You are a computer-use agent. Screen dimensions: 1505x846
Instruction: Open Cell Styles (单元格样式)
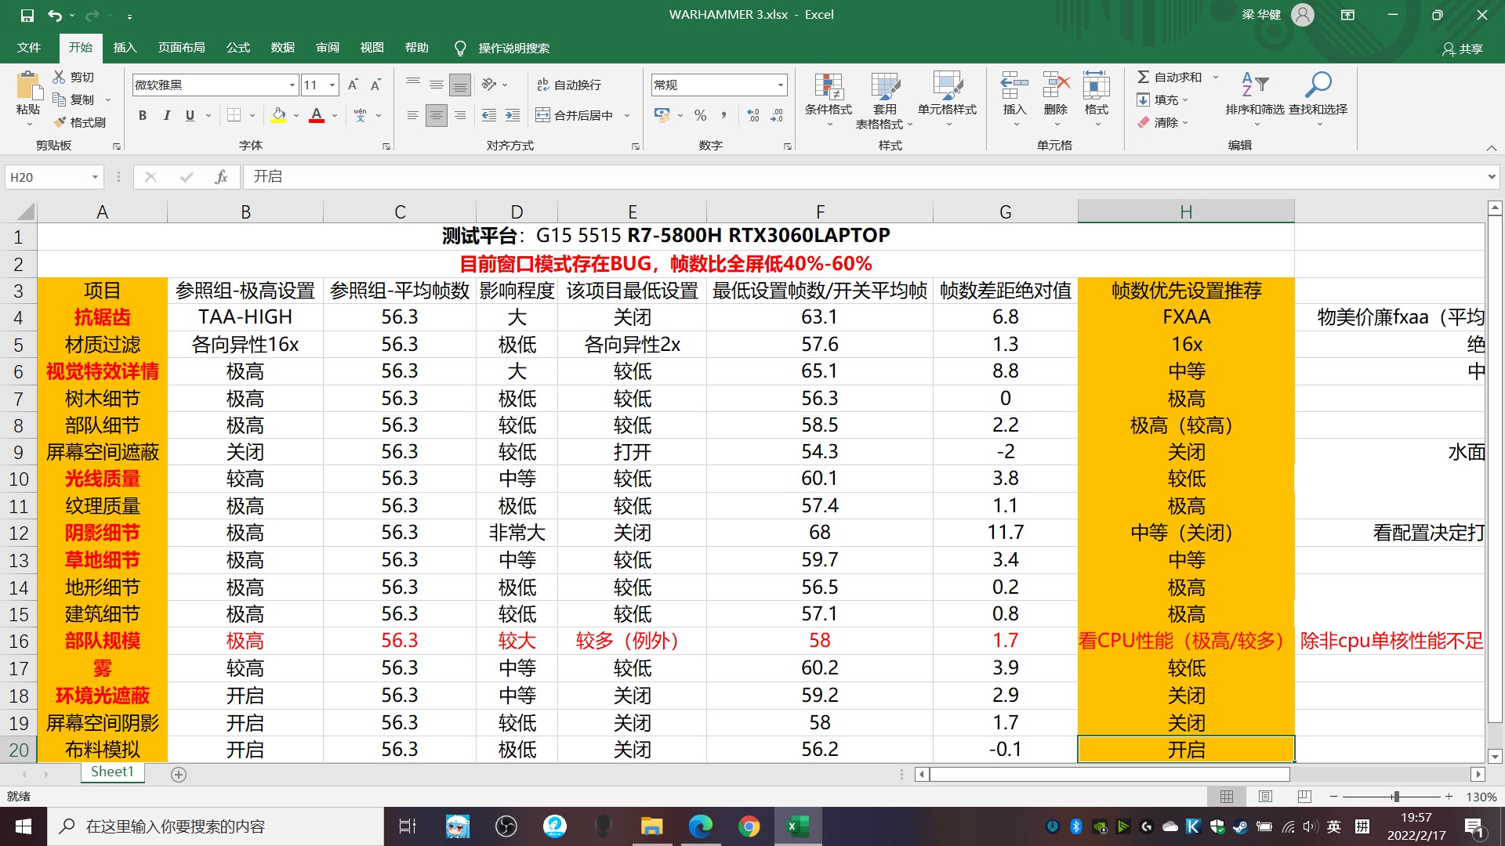[x=947, y=100]
